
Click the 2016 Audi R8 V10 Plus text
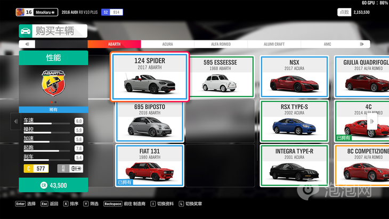pyautogui.click(x=79, y=12)
